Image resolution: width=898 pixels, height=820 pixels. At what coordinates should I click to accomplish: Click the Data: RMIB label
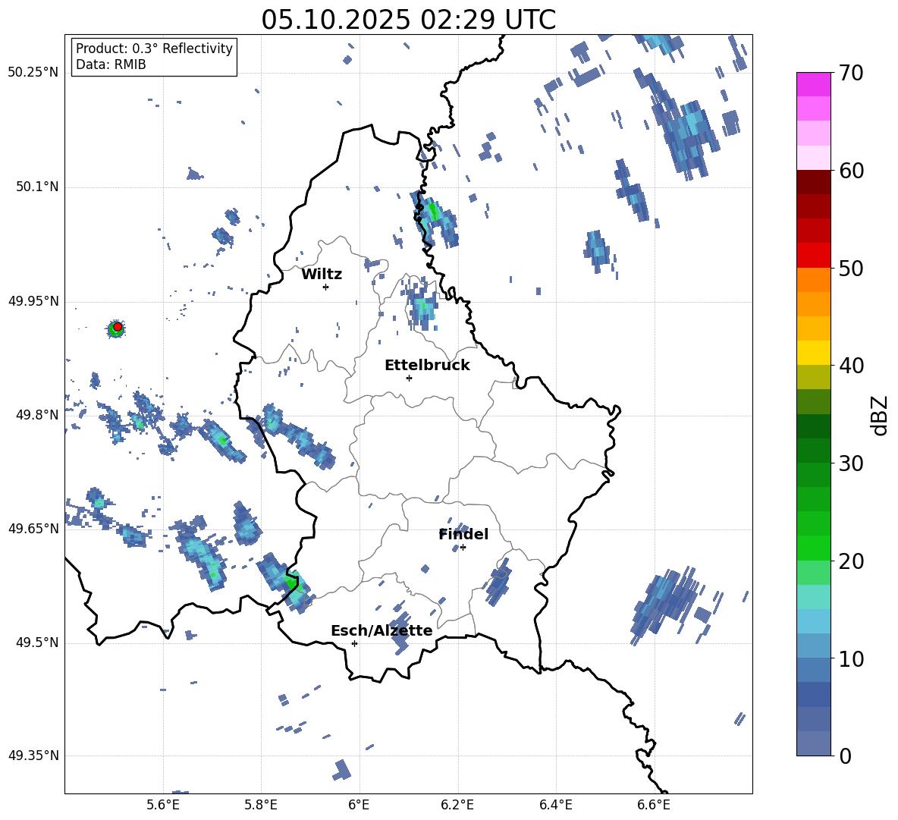pyautogui.click(x=111, y=64)
